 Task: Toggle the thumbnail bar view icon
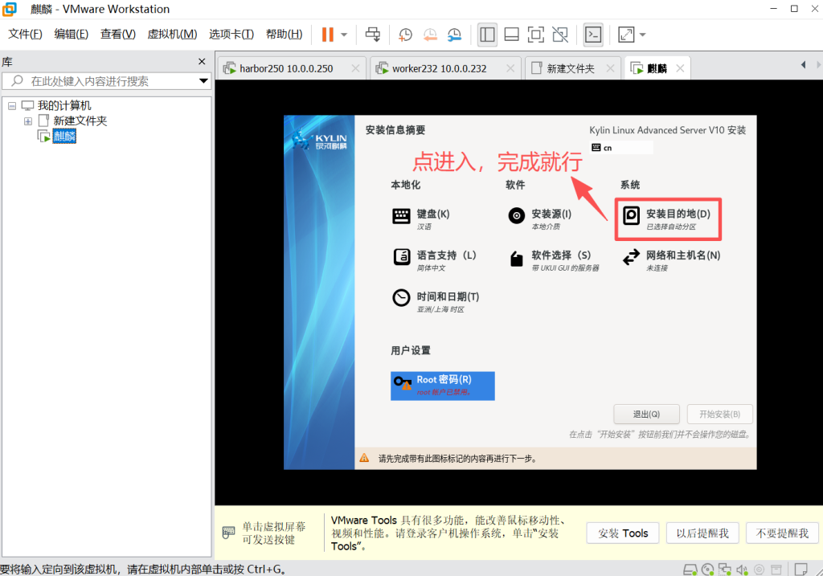511,35
